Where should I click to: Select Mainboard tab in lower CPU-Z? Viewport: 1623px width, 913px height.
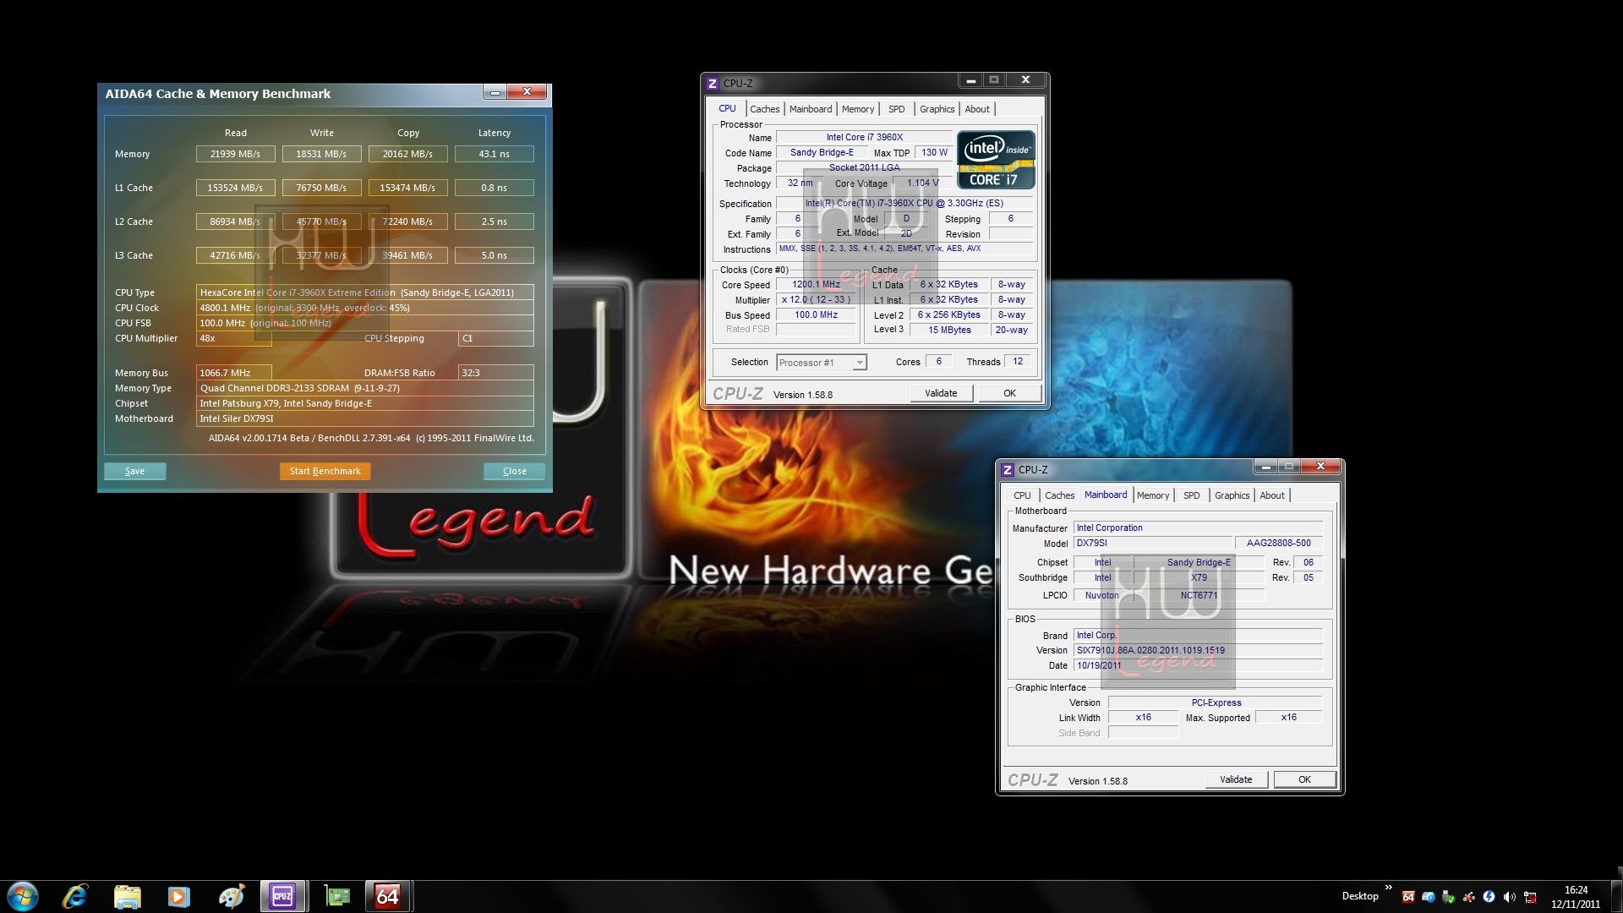point(1106,495)
